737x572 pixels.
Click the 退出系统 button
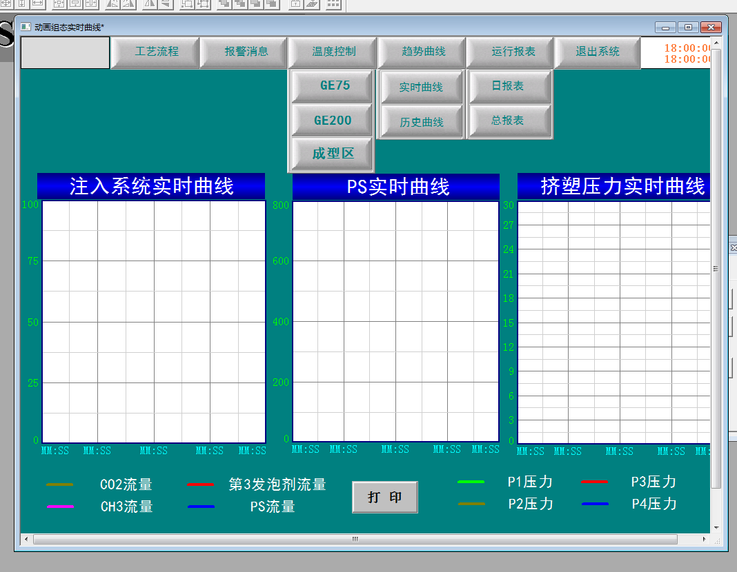(x=597, y=52)
